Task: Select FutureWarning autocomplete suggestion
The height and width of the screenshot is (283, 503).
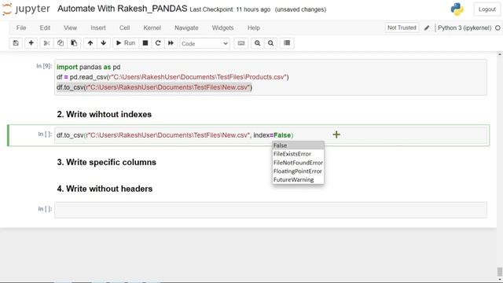Action: tap(298, 180)
